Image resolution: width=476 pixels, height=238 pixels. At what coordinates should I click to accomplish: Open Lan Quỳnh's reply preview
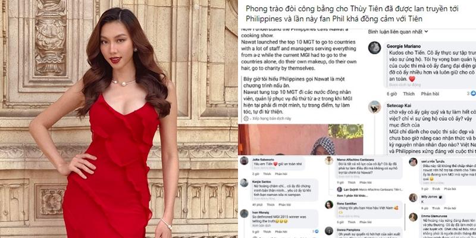tap(369, 189)
